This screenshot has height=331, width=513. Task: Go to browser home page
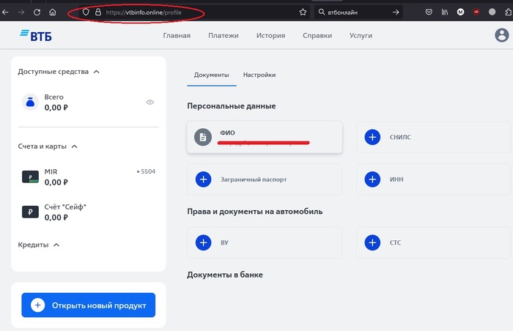pyautogui.click(x=52, y=12)
